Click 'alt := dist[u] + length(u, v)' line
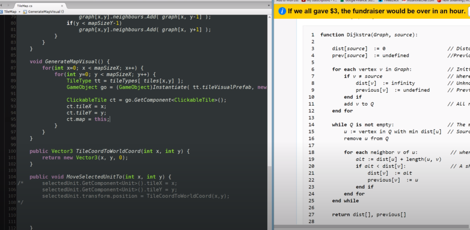The height and width of the screenshot is (230, 470). pyautogui.click(x=398, y=159)
